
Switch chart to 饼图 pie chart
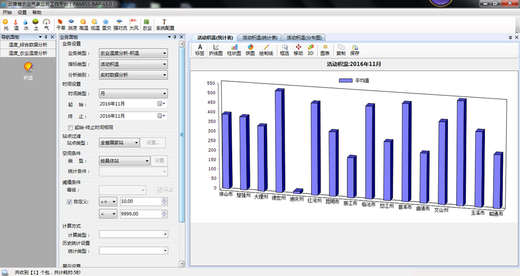click(x=250, y=50)
